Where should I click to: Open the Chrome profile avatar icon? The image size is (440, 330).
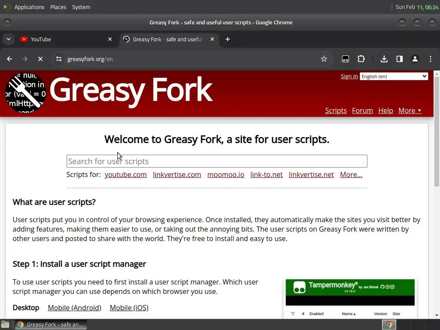[x=415, y=59]
